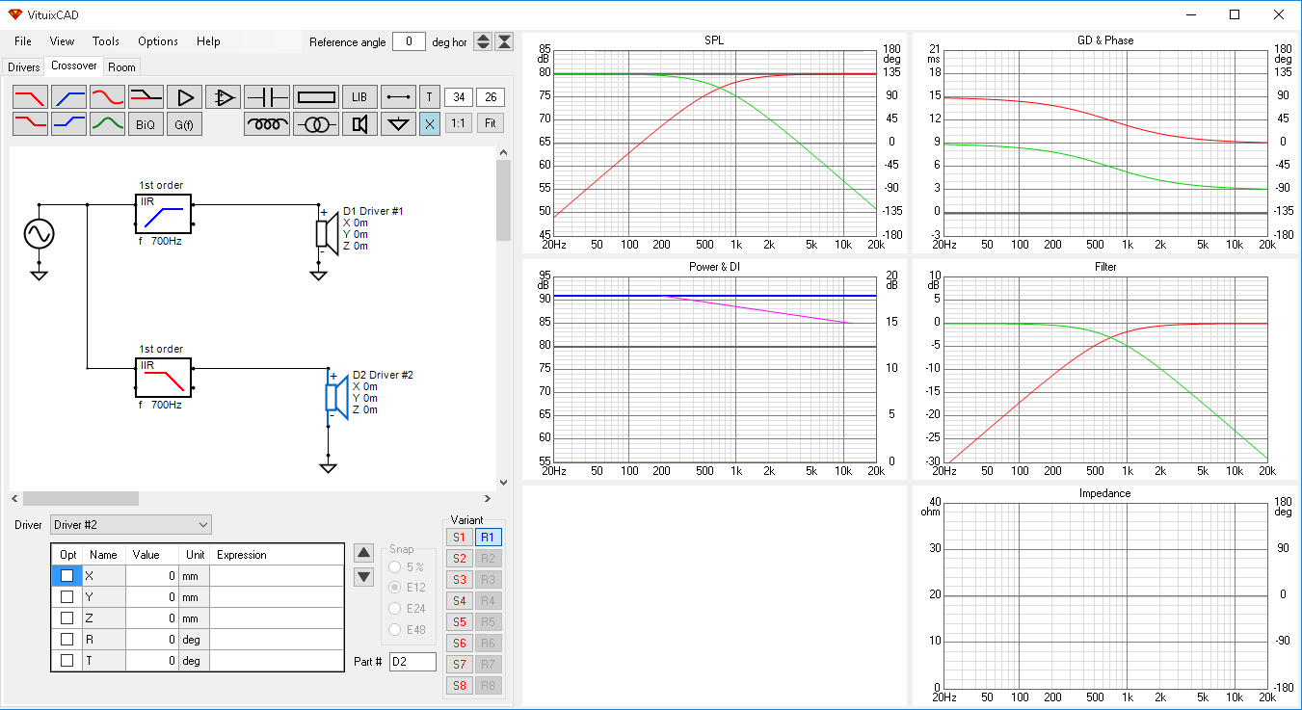
Task: Select the green peak band-pass filter icon
Action: coord(107,124)
